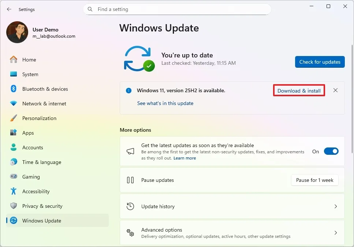Click the Find a setting search box
The width and height of the screenshot is (354, 247).
[177, 9]
